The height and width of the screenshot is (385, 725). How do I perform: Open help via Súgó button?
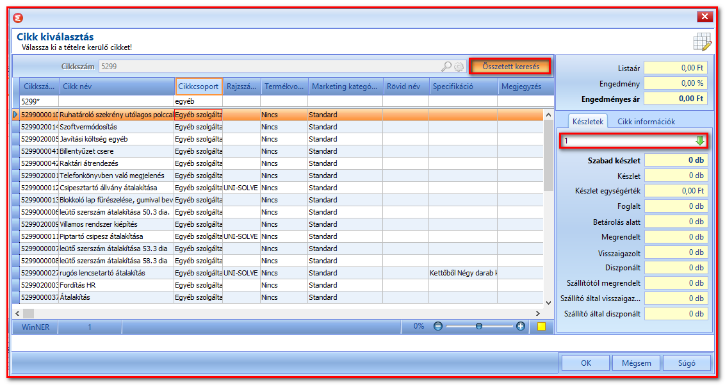tap(687, 363)
